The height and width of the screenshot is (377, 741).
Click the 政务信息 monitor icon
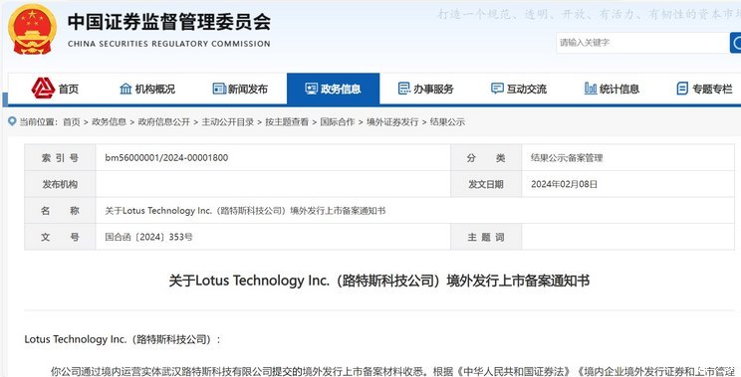(x=312, y=89)
